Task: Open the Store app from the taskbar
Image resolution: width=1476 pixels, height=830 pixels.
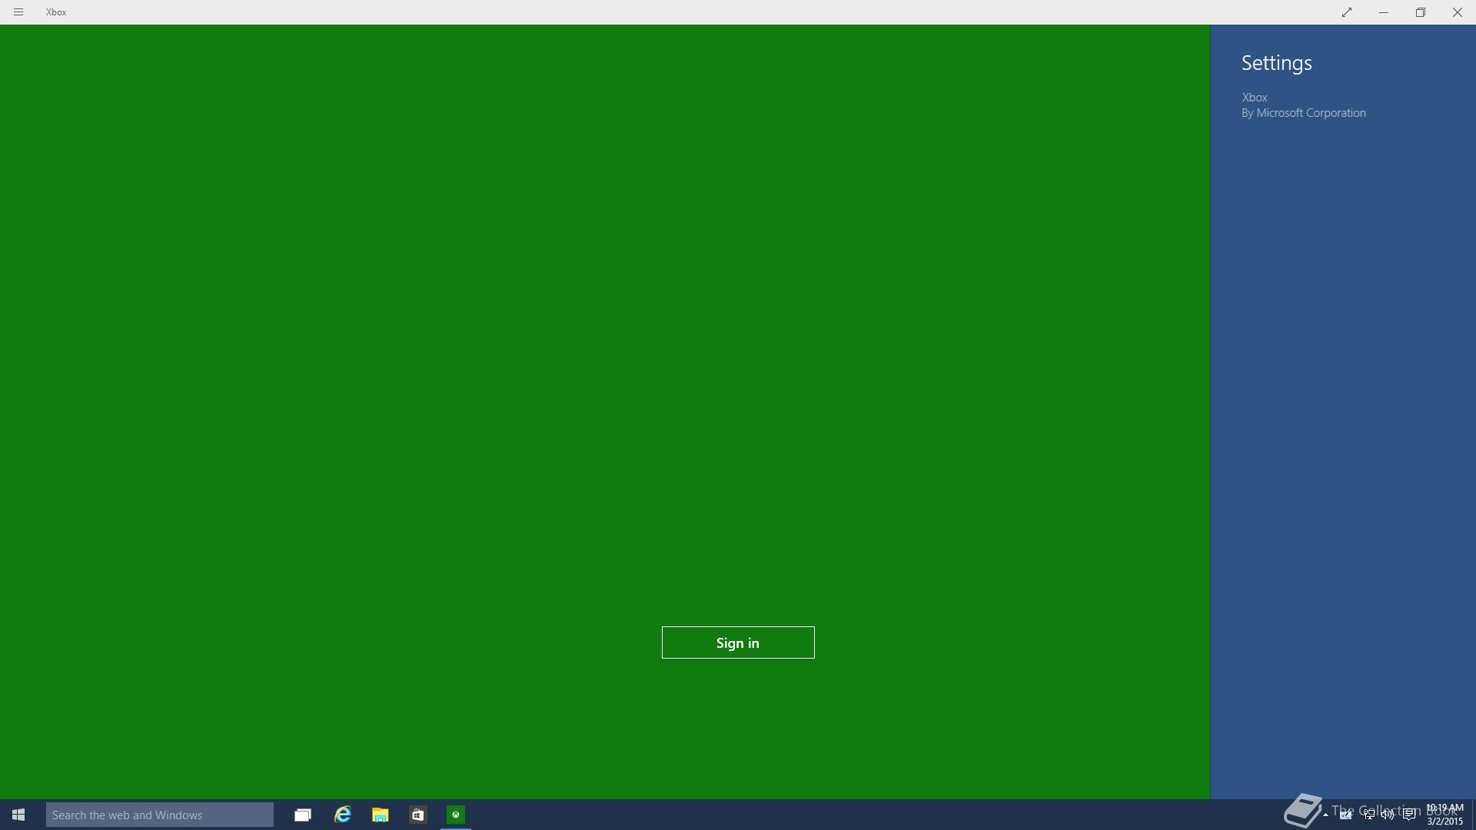Action: [x=417, y=815]
